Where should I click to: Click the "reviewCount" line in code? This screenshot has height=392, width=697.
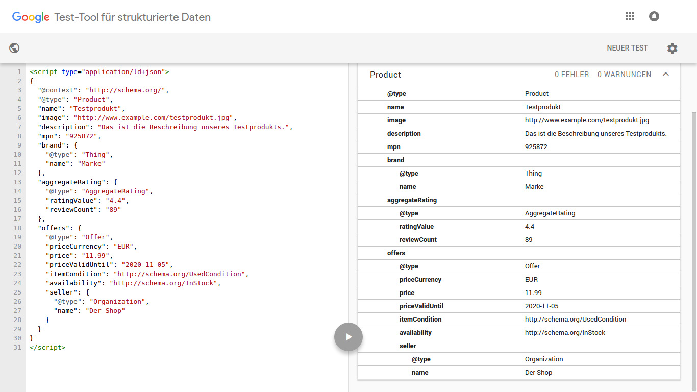tap(84, 210)
